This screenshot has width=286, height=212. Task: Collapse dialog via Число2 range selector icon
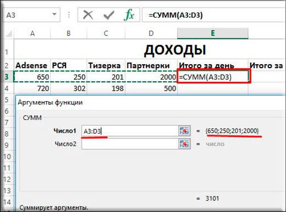184,144
